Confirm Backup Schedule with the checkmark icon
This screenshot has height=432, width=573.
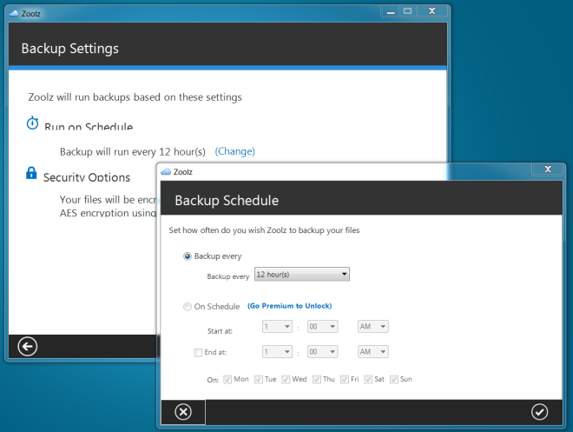pos(539,412)
